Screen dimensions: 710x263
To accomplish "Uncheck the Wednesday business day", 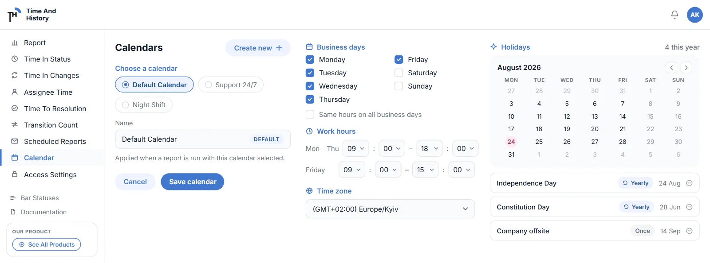I will (310, 86).
